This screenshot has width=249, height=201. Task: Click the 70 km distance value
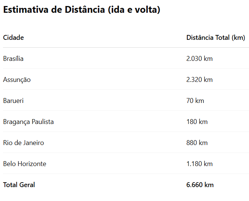pos(195,101)
